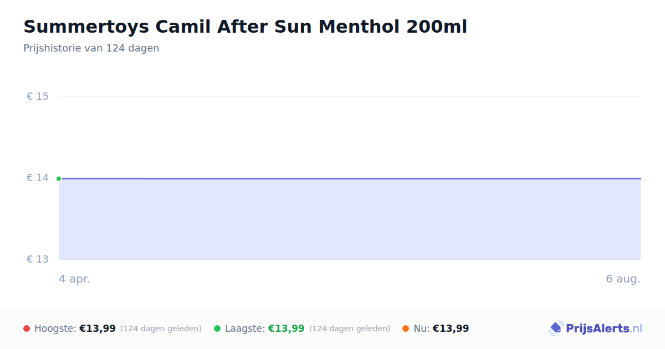
Task: Click the green data point at chart start
Action: pyautogui.click(x=59, y=178)
